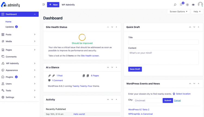Click the Appearance palette icon
The width and height of the screenshot is (204, 117).
[x=3, y=70]
